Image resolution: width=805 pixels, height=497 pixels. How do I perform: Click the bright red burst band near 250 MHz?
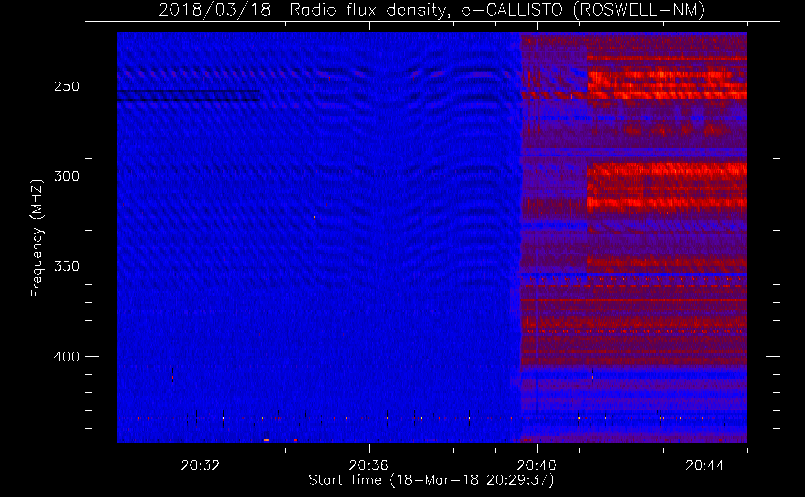pyautogui.click(x=667, y=85)
